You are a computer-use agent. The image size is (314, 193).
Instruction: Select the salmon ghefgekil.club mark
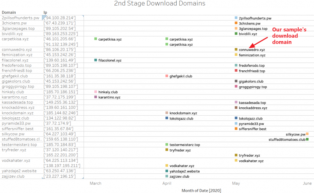[167, 76]
